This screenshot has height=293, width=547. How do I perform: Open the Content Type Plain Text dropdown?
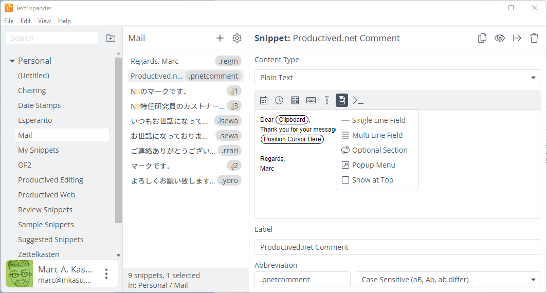pyautogui.click(x=397, y=78)
